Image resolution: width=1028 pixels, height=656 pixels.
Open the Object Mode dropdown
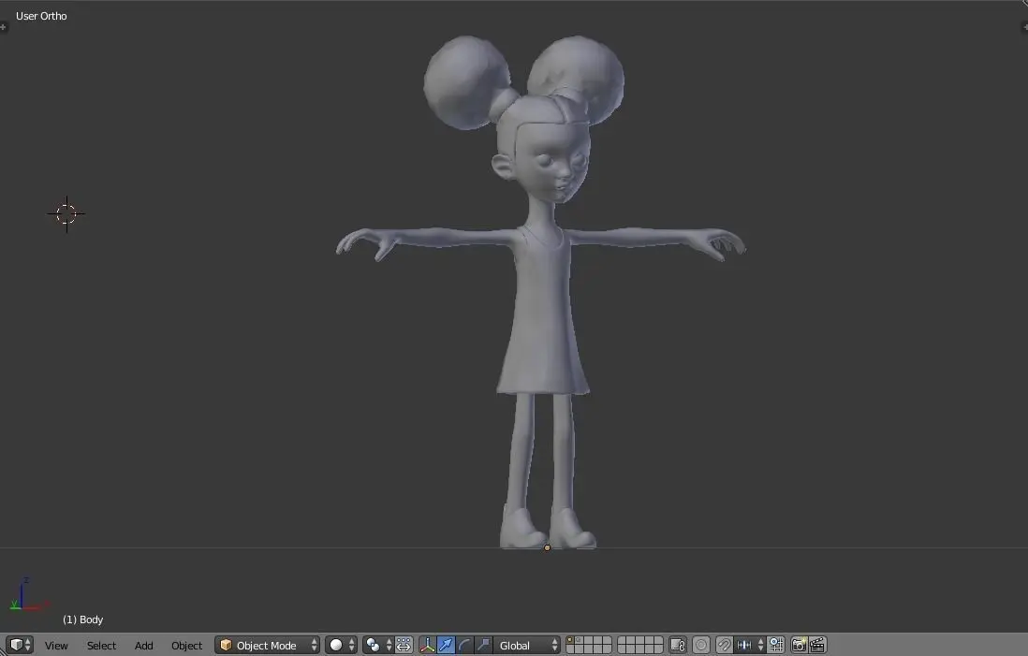pyautogui.click(x=268, y=645)
